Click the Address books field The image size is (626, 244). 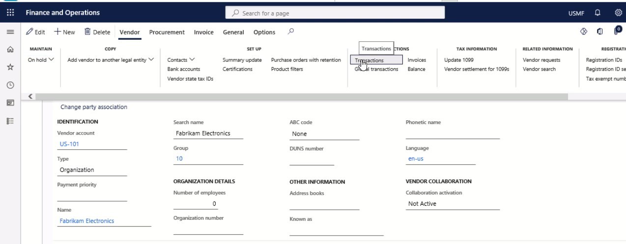point(324,204)
